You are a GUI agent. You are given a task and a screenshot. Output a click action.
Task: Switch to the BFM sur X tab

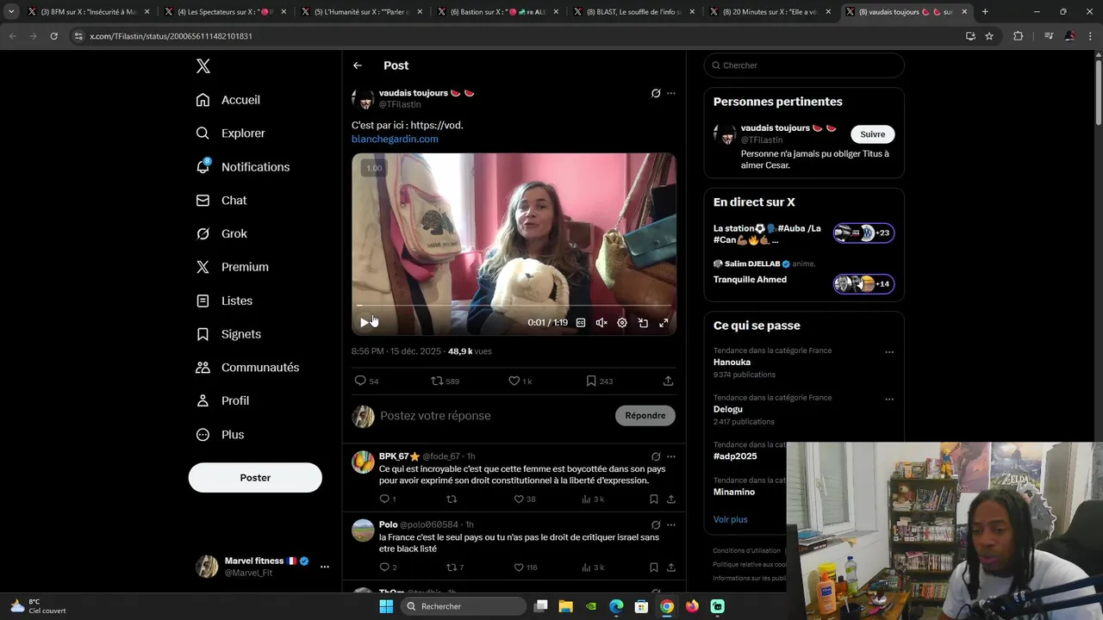point(86,12)
